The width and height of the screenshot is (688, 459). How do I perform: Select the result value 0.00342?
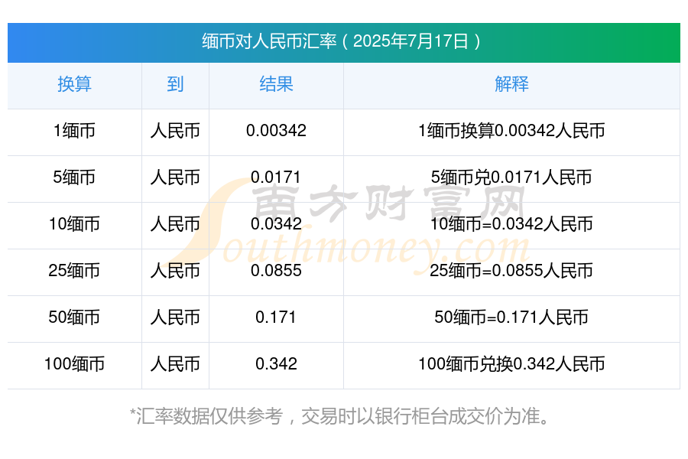(276, 131)
